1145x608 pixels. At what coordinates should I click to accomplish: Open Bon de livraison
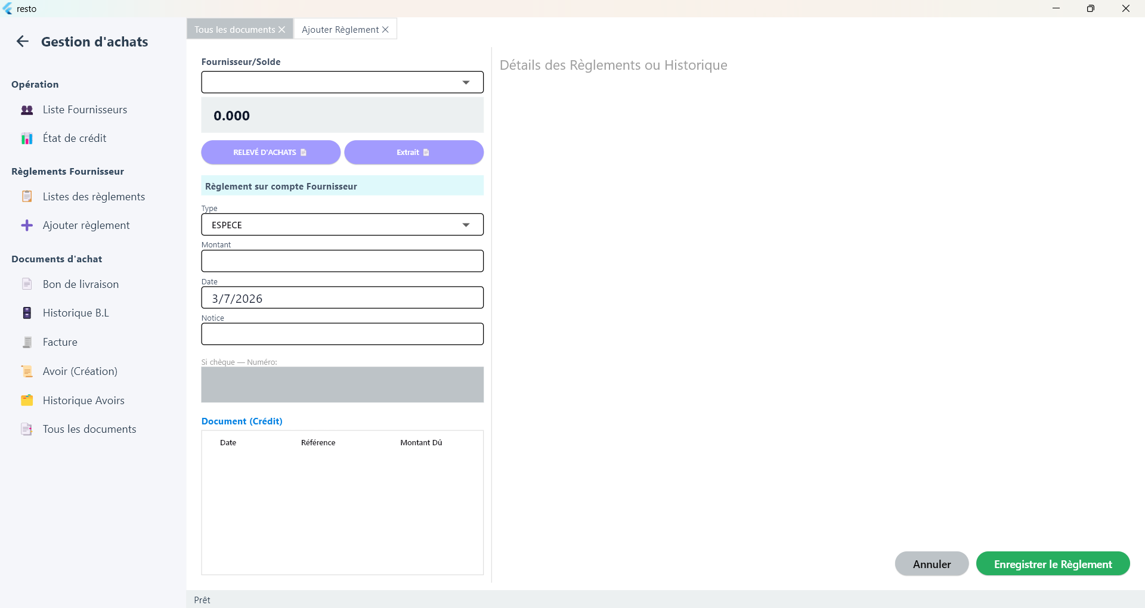(81, 284)
